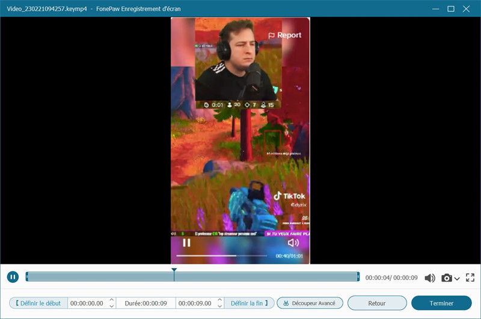Click the 00:40/01:01 timestamp in video

(289, 256)
